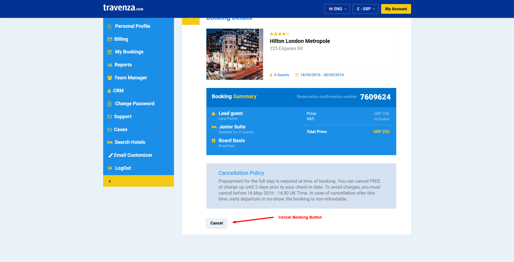This screenshot has height=262, width=514.
Task: Click the guests person icon beside 3 Guests
Action: coord(271,75)
